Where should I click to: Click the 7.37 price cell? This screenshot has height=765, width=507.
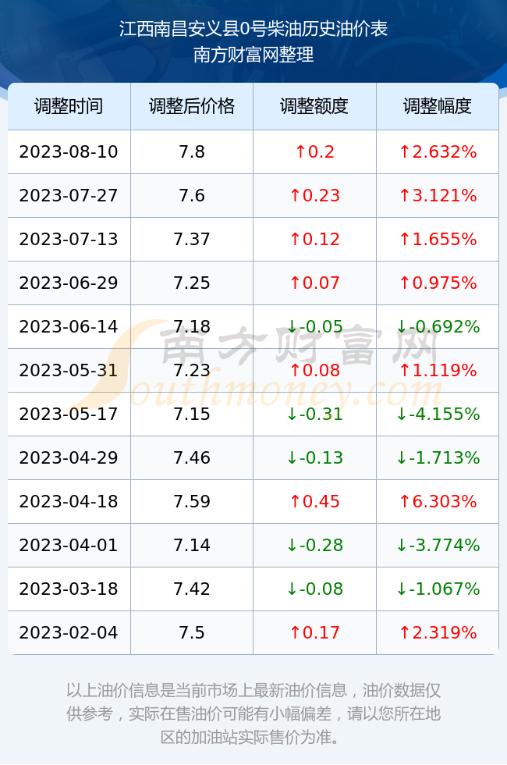192,239
